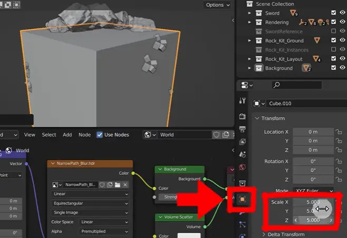
Task: Exclude Rock_Kit_Ground collection via checkbox
Action: pyautogui.click(x=333, y=40)
